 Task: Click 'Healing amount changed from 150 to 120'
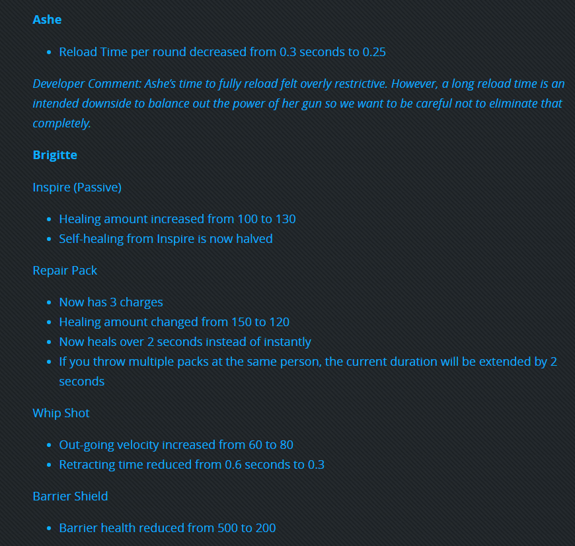[174, 322]
